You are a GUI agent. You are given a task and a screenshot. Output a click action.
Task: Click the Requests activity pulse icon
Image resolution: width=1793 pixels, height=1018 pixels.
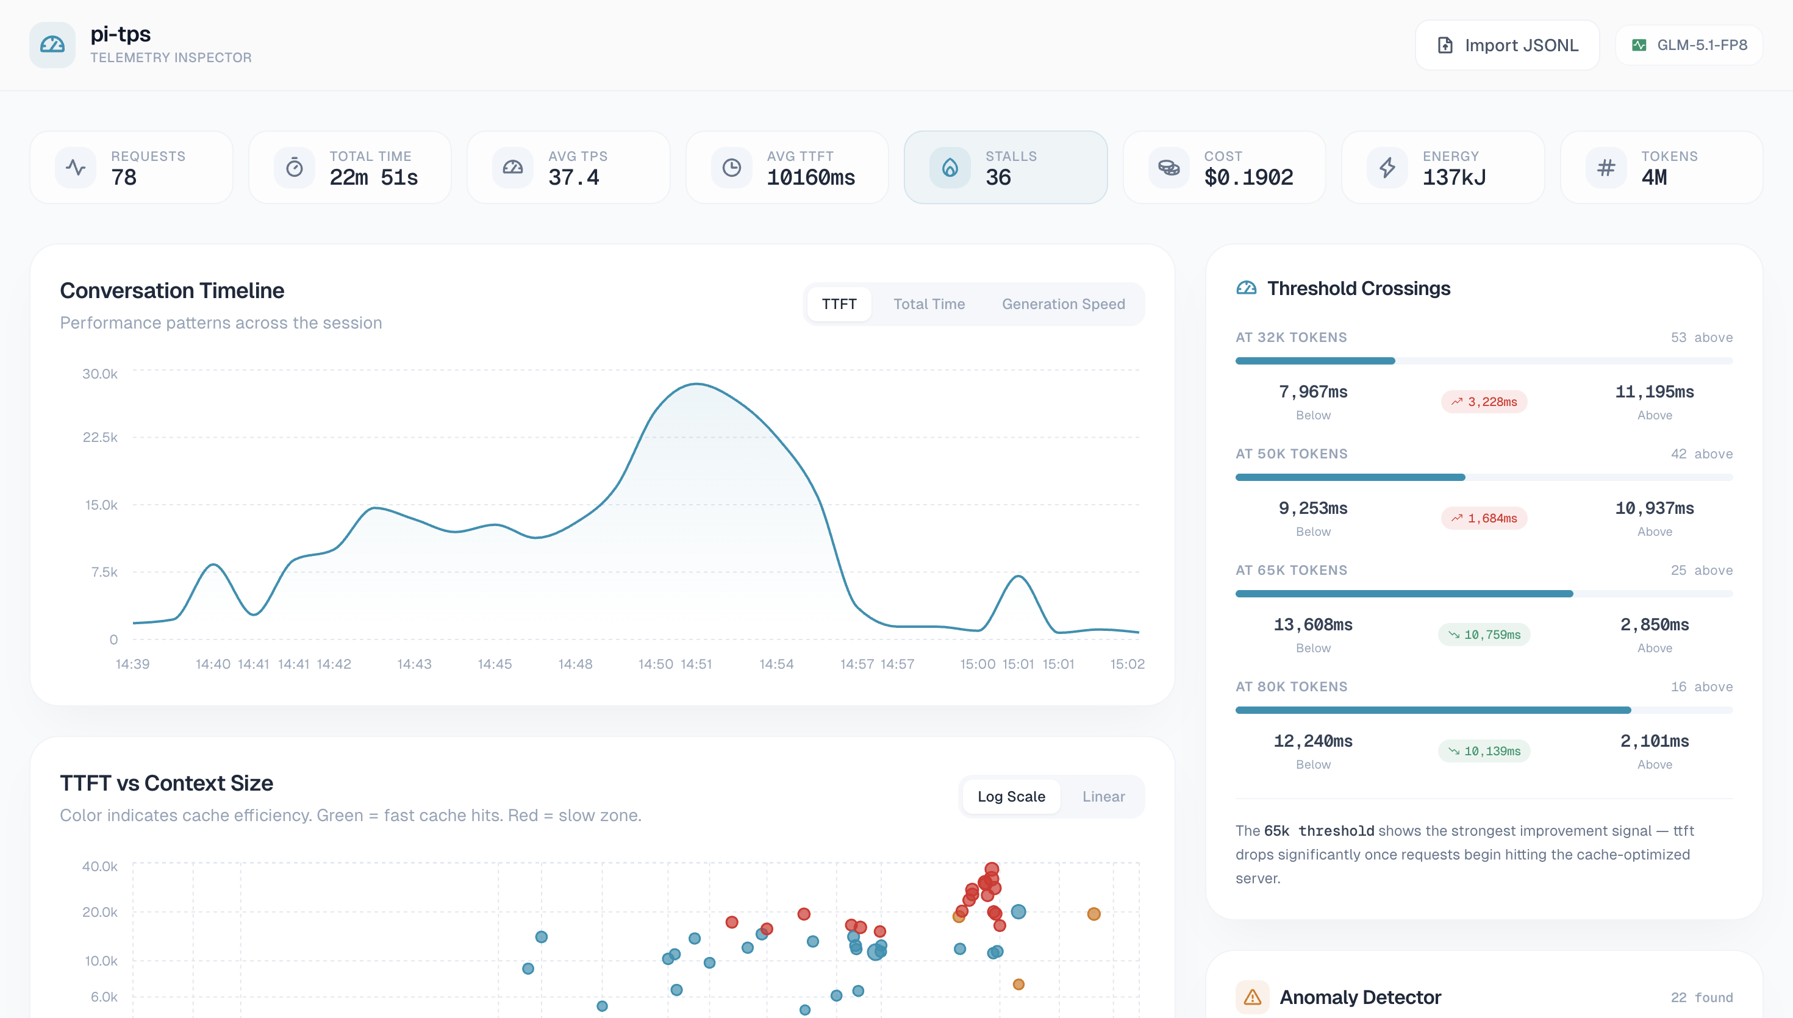(76, 168)
